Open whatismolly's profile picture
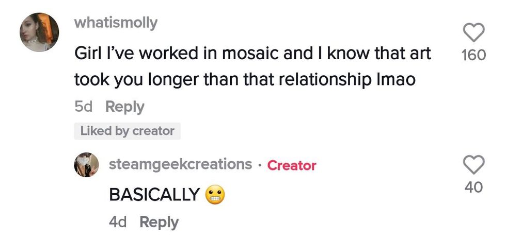506x239 pixels. (x=39, y=32)
